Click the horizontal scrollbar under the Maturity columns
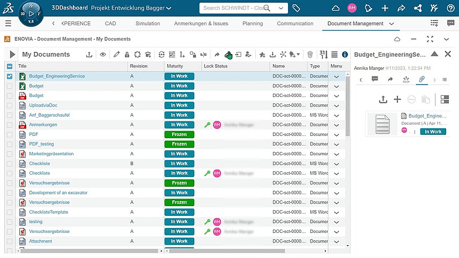459x258 pixels. click(x=227, y=251)
